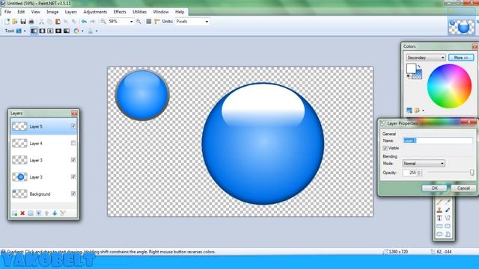Select the Ellipse shape tool
Image resolution: width=479 pixels, height=269 pixels.
tap(439, 234)
